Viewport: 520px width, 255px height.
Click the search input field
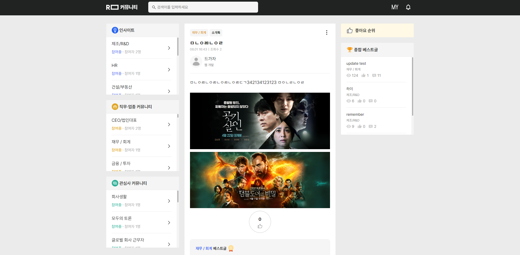click(203, 7)
